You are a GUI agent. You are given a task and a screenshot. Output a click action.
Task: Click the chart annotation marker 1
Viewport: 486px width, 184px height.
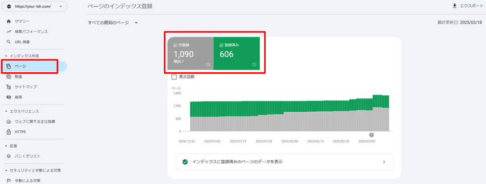(371, 135)
